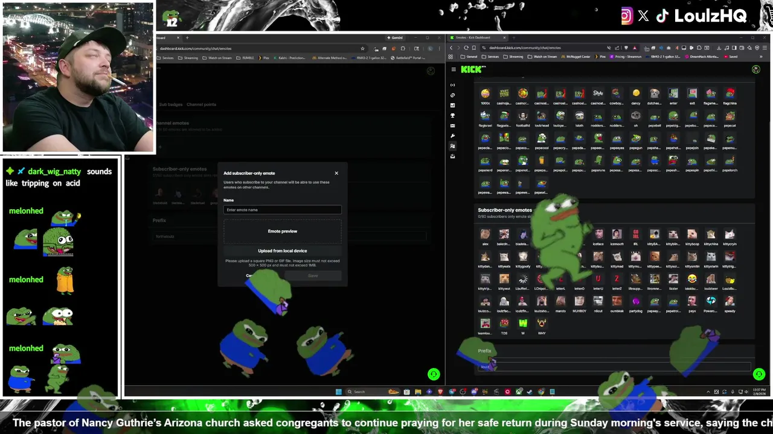This screenshot has width=773, height=434.
Task: Open the Plex bookmark in right browser
Action: tap(600, 57)
